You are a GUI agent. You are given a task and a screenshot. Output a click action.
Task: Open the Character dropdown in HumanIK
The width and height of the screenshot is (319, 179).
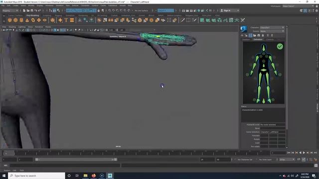pos(272,27)
